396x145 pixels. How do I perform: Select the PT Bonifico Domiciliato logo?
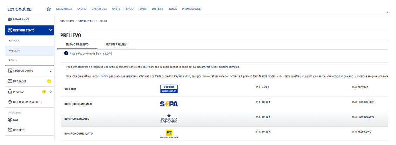click(169, 133)
